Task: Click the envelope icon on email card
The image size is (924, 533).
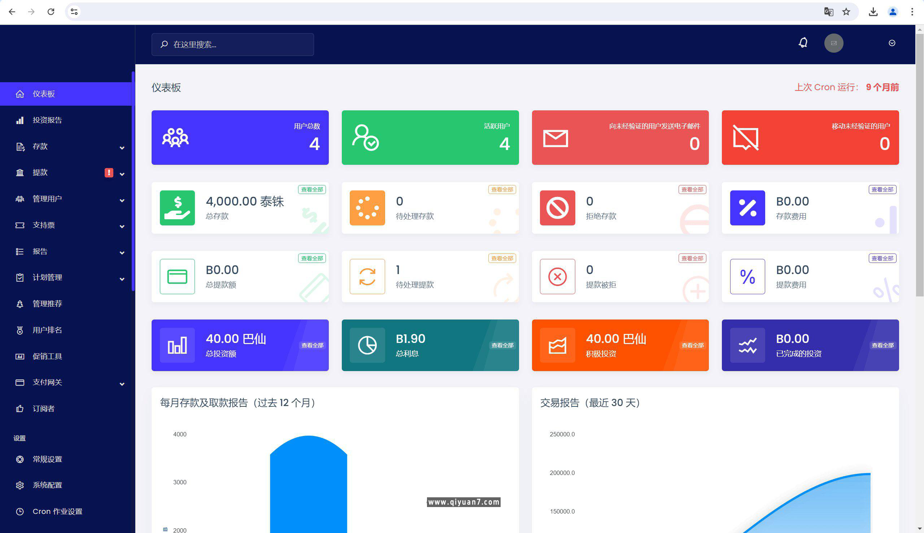Action: pyautogui.click(x=555, y=138)
